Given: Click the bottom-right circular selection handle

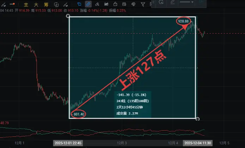Looking at the screenshot, I should [197, 119].
